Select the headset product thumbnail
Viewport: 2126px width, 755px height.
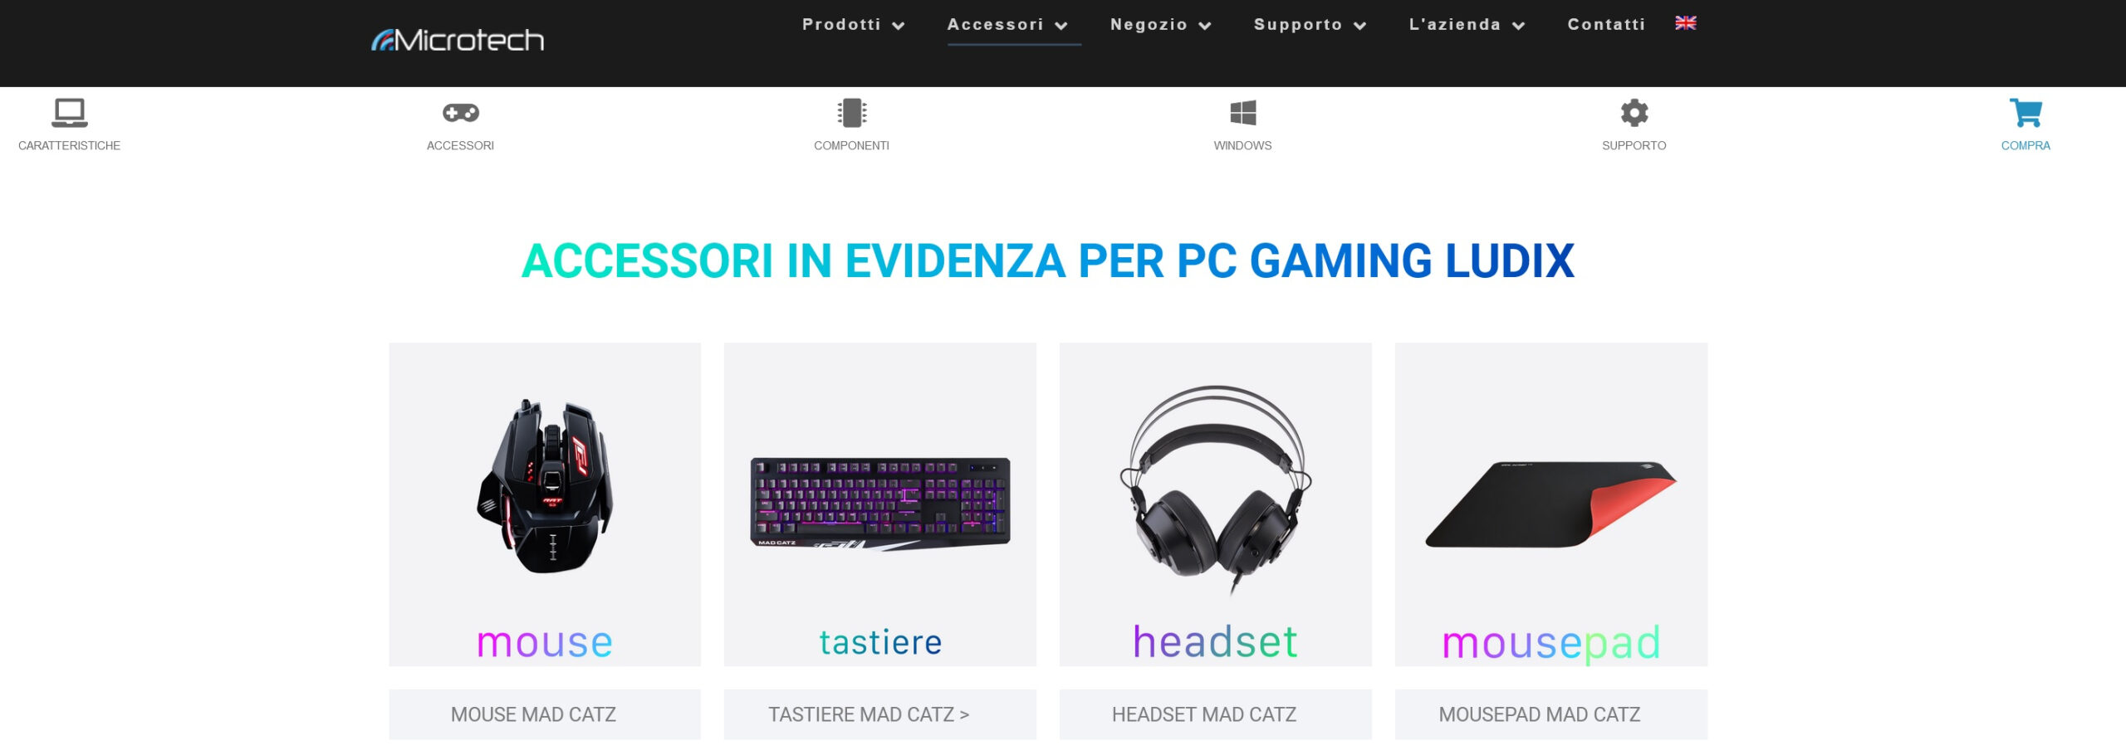pyautogui.click(x=1216, y=504)
